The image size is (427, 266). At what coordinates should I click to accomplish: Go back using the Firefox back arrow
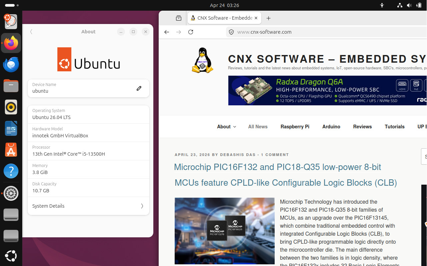pos(167,32)
